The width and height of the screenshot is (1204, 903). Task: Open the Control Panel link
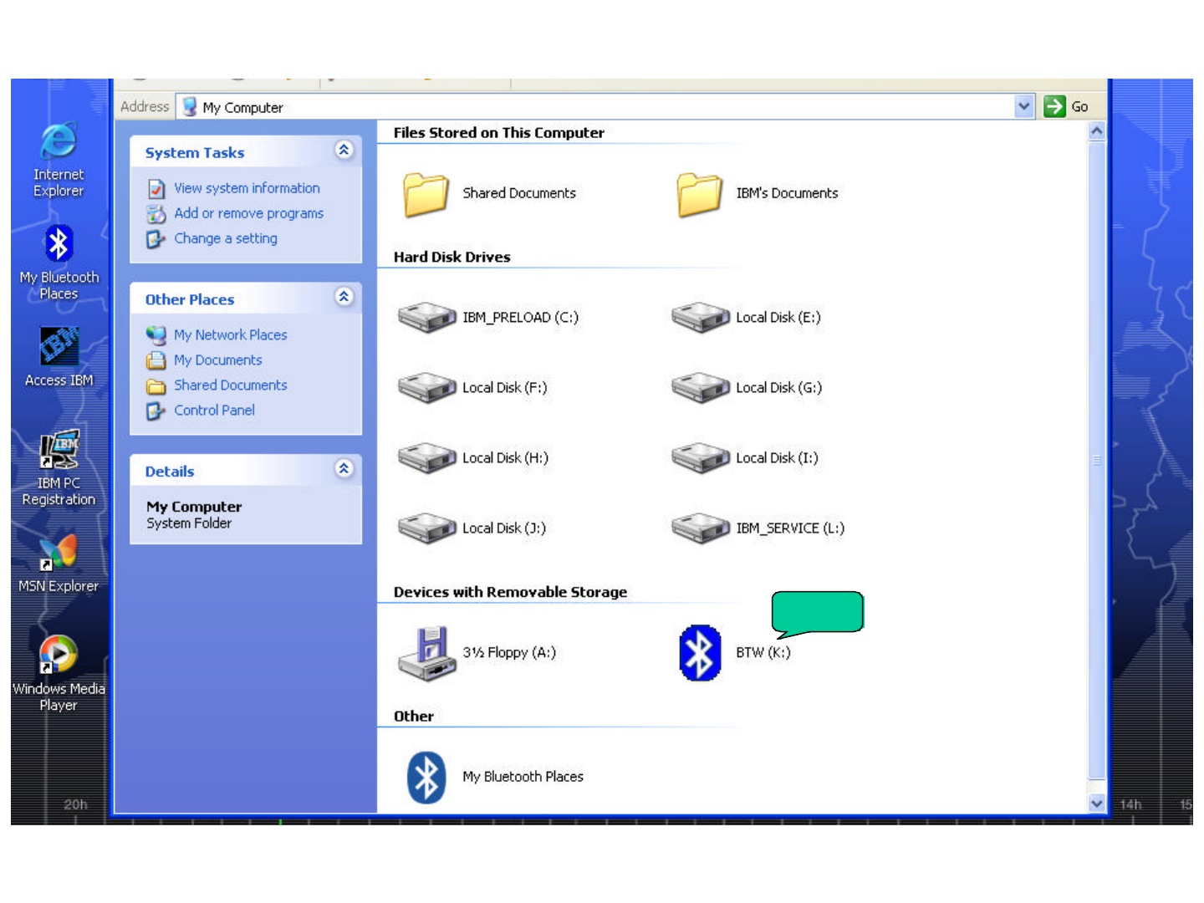coord(215,411)
